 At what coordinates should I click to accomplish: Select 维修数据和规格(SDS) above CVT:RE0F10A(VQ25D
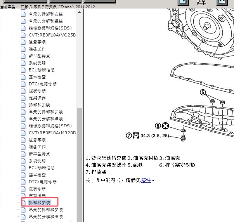coord(50,28)
